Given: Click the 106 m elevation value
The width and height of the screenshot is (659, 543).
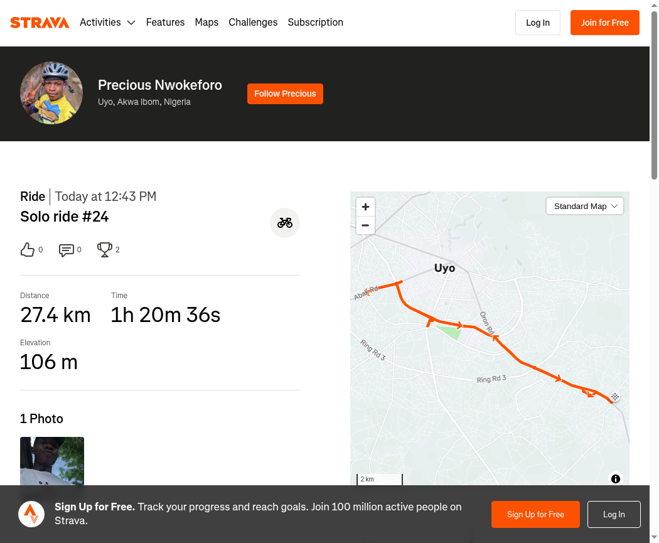Looking at the screenshot, I should (x=49, y=362).
